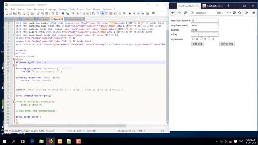Select department 20 radio button

click(201, 39)
